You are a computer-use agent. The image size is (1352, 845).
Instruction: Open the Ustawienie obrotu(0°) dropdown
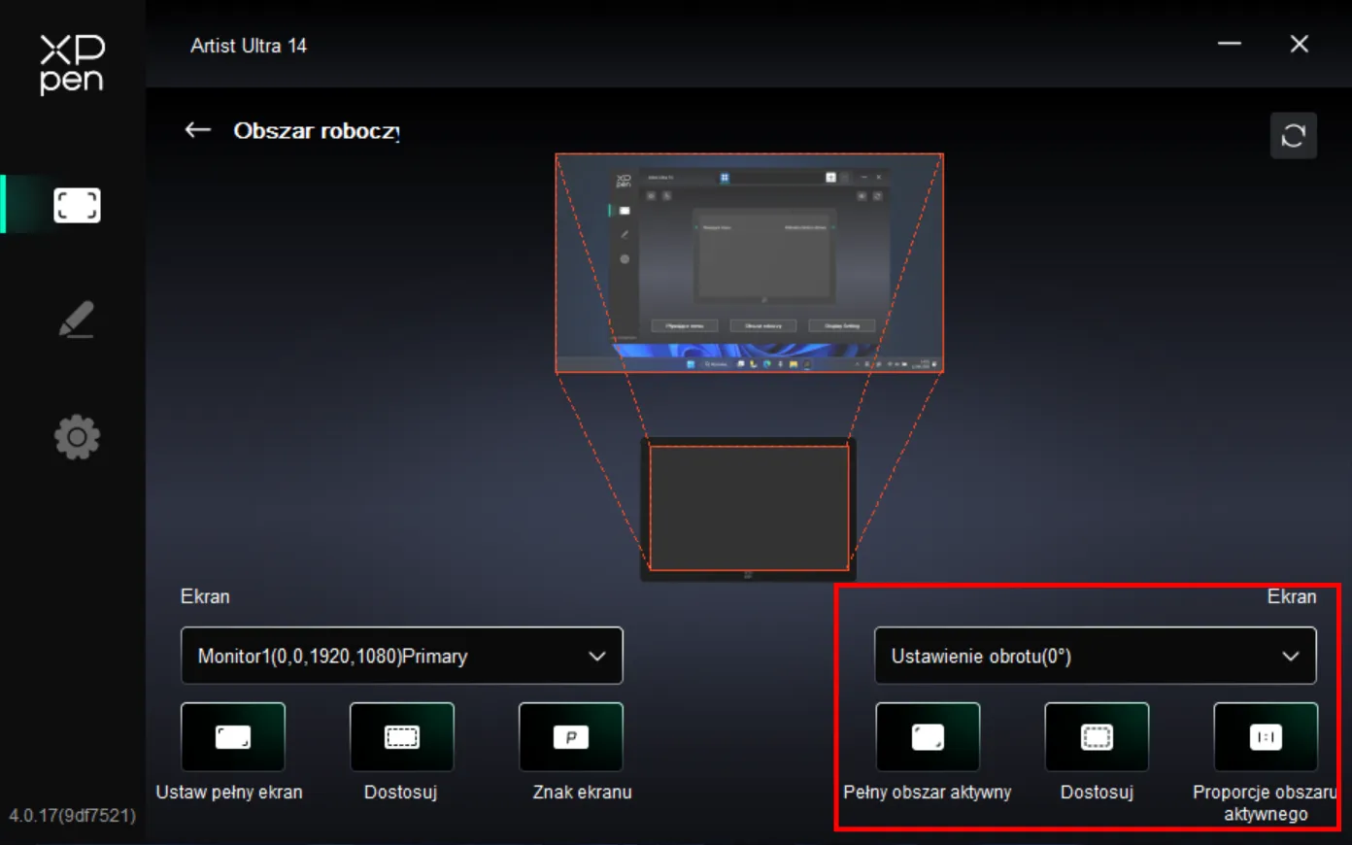point(1096,656)
